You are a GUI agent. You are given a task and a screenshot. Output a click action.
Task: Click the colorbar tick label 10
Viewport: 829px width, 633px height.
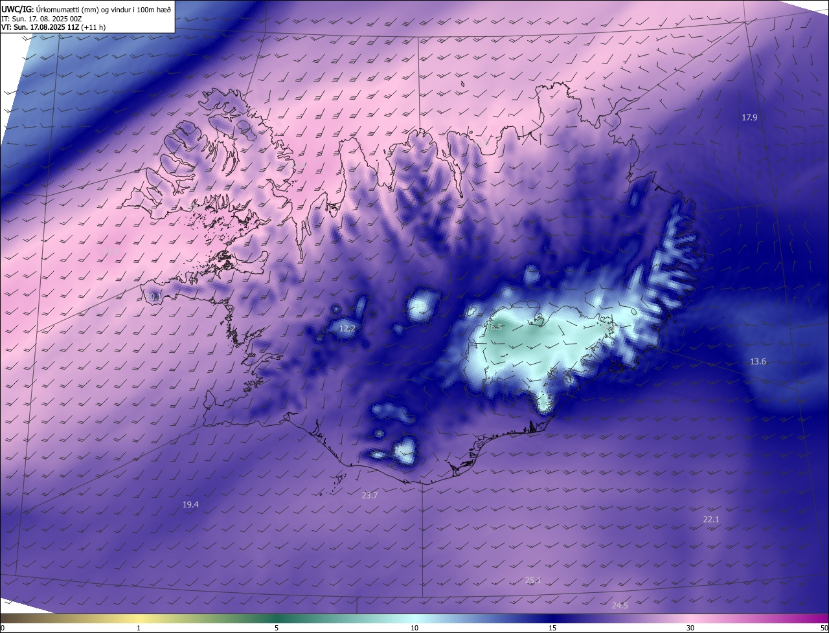[414, 628]
